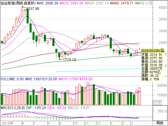Click the tall green candle below 4037.96

tap(28, 16)
